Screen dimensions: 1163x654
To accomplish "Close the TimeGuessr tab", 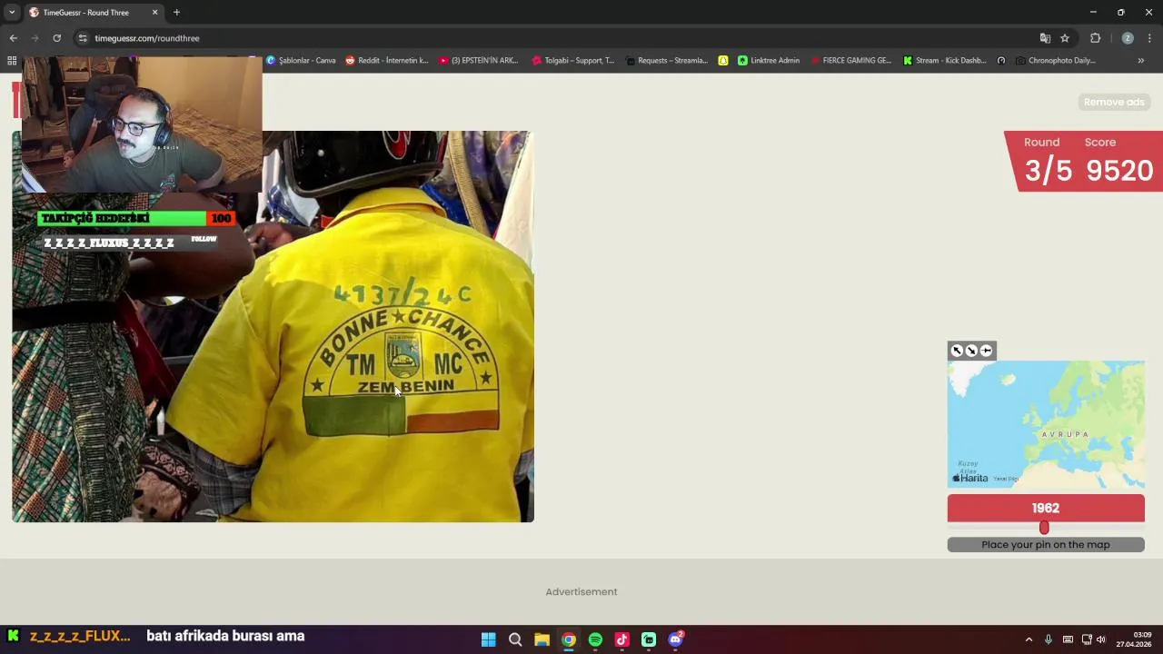I will 154,13.
